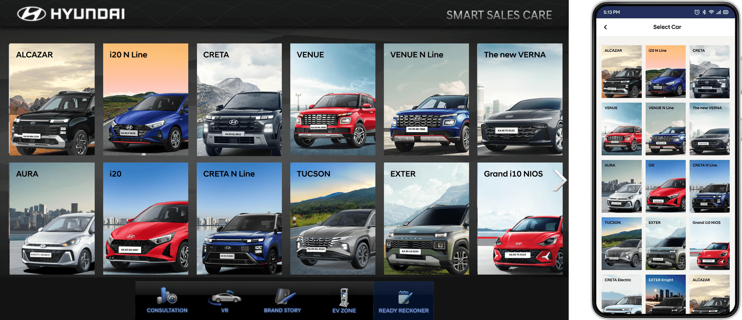This screenshot has width=742, height=320.
Task: Select the red VENUE tile
Action: [333, 99]
